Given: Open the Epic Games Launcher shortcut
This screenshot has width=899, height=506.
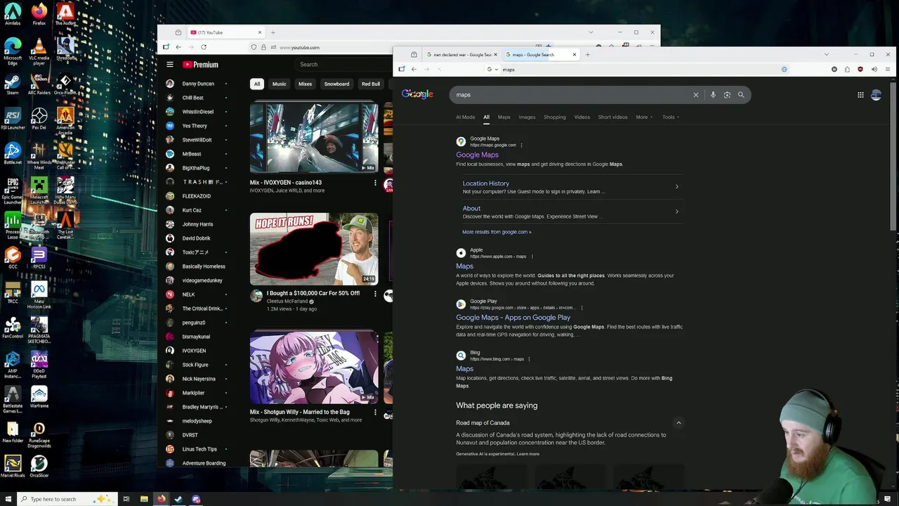Looking at the screenshot, I should pos(13,191).
